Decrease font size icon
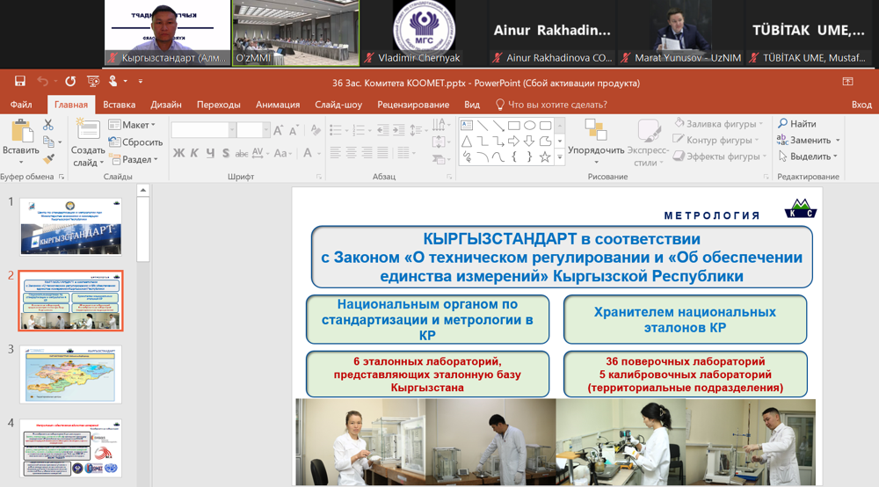The height and width of the screenshot is (487, 879). 294,131
